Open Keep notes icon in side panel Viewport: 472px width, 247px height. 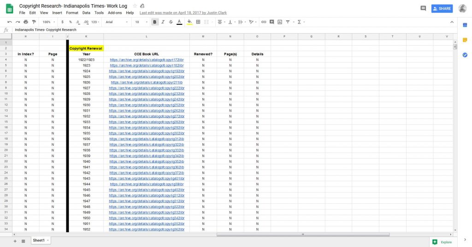click(465, 40)
